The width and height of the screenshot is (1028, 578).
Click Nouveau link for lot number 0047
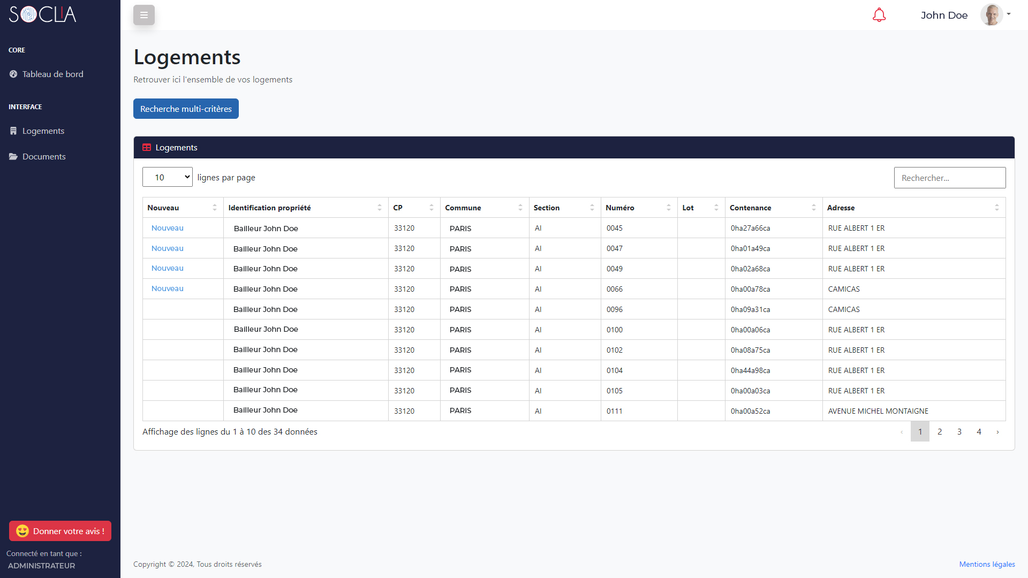coord(168,248)
